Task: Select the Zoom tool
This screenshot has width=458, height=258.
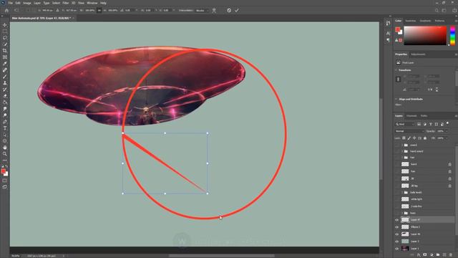Action: tap(5, 154)
